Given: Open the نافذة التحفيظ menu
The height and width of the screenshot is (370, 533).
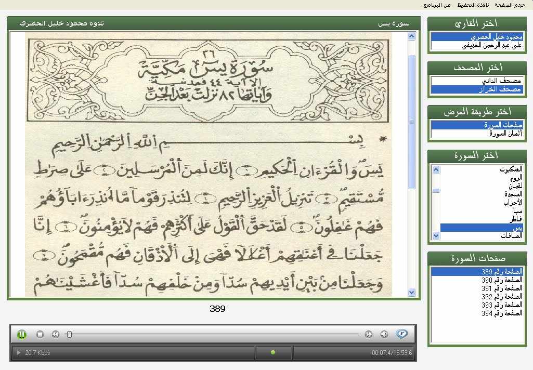Looking at the screenshot, I should 473,5.
